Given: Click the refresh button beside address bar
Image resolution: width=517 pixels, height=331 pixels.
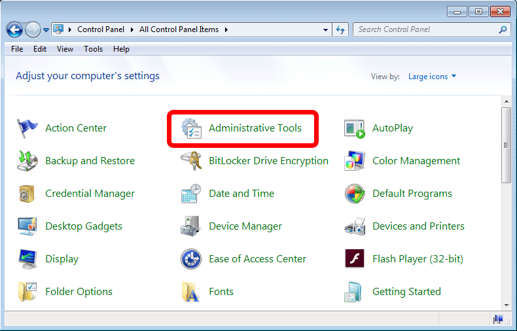Looking at the screenshot, I should (340, 29).
